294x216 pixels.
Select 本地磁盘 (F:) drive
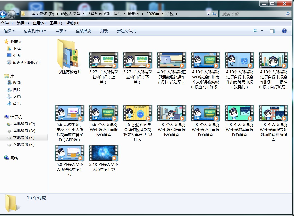[24, 145]
